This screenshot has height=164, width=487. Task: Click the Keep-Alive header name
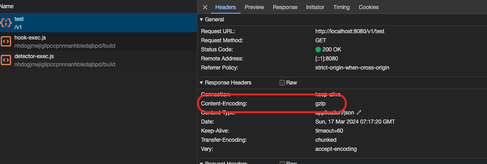click(215, 131)
